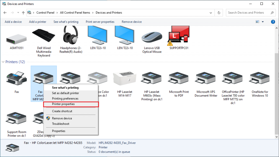Image resolution: width=279 pixels, height=157 pixels.
Task: Click the location icon in the address bar
Action: pos(29,13)
